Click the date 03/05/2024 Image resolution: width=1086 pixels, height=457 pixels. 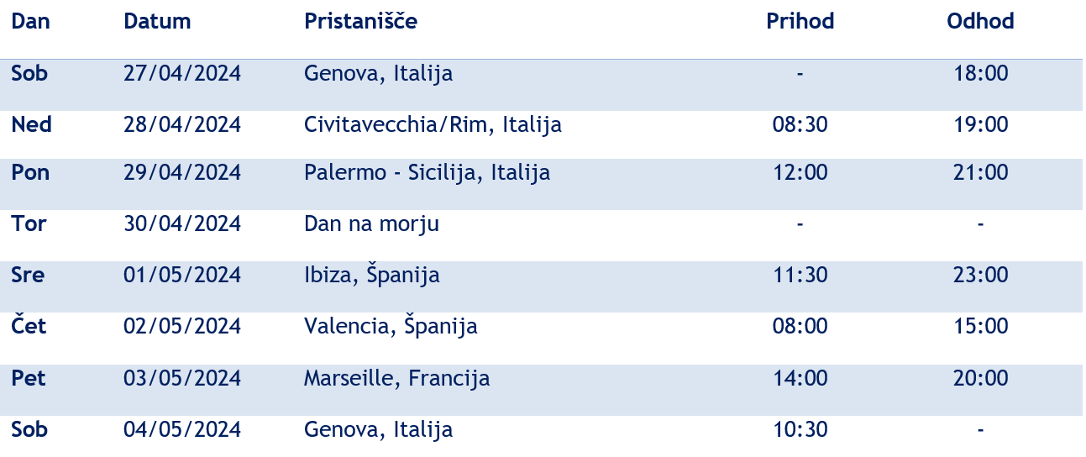pos(182,379)
